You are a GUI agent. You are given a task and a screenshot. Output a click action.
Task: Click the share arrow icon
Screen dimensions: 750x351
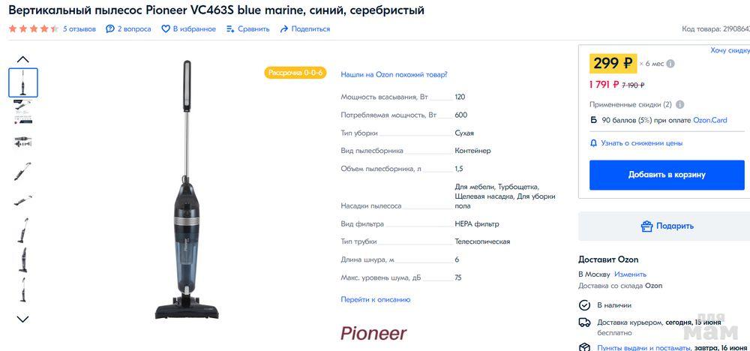click(x=284, y=29)
